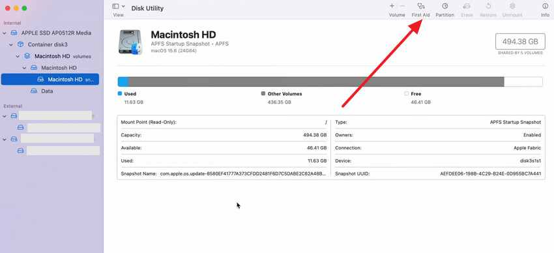This screenshot has width=554, height=253.
Task: Click the Connection value Apple Fabric
Action: pos(527,148)
